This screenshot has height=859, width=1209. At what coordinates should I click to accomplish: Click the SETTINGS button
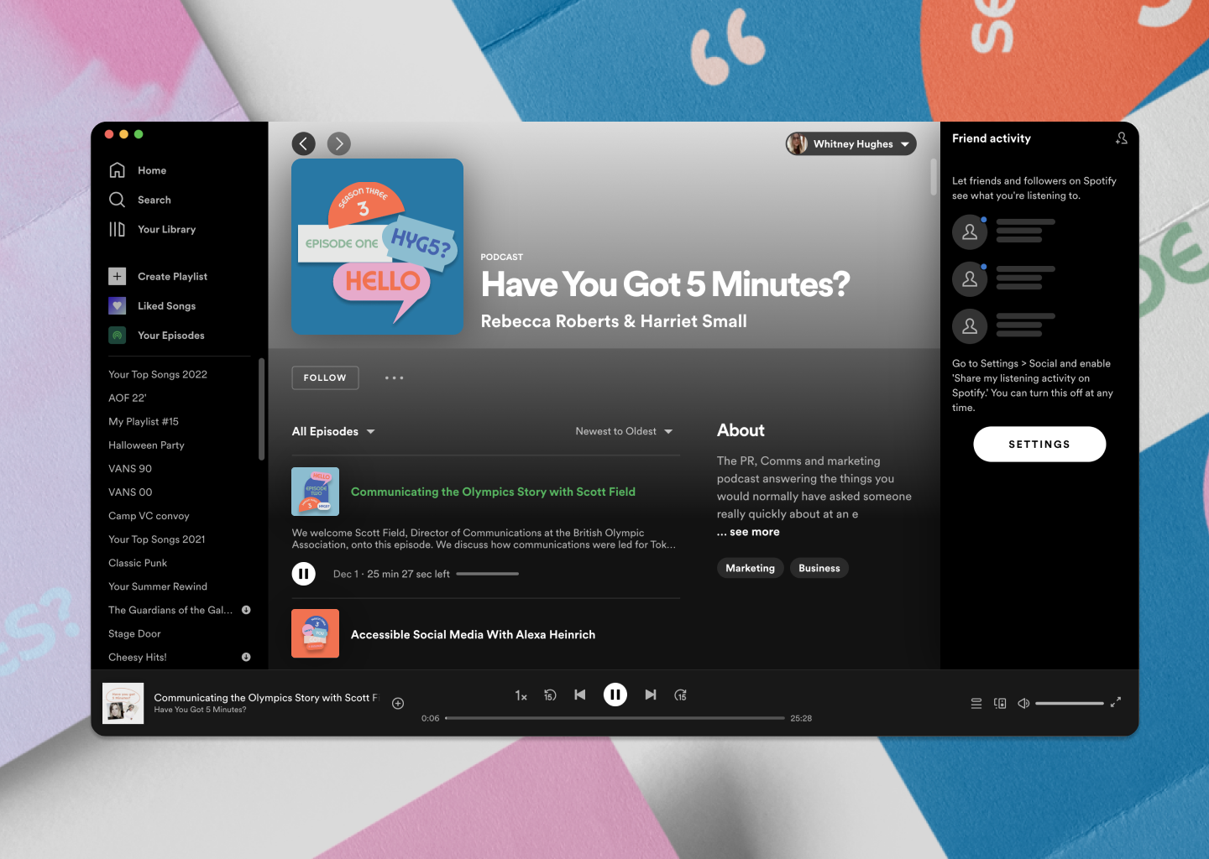click(1039, 444)
